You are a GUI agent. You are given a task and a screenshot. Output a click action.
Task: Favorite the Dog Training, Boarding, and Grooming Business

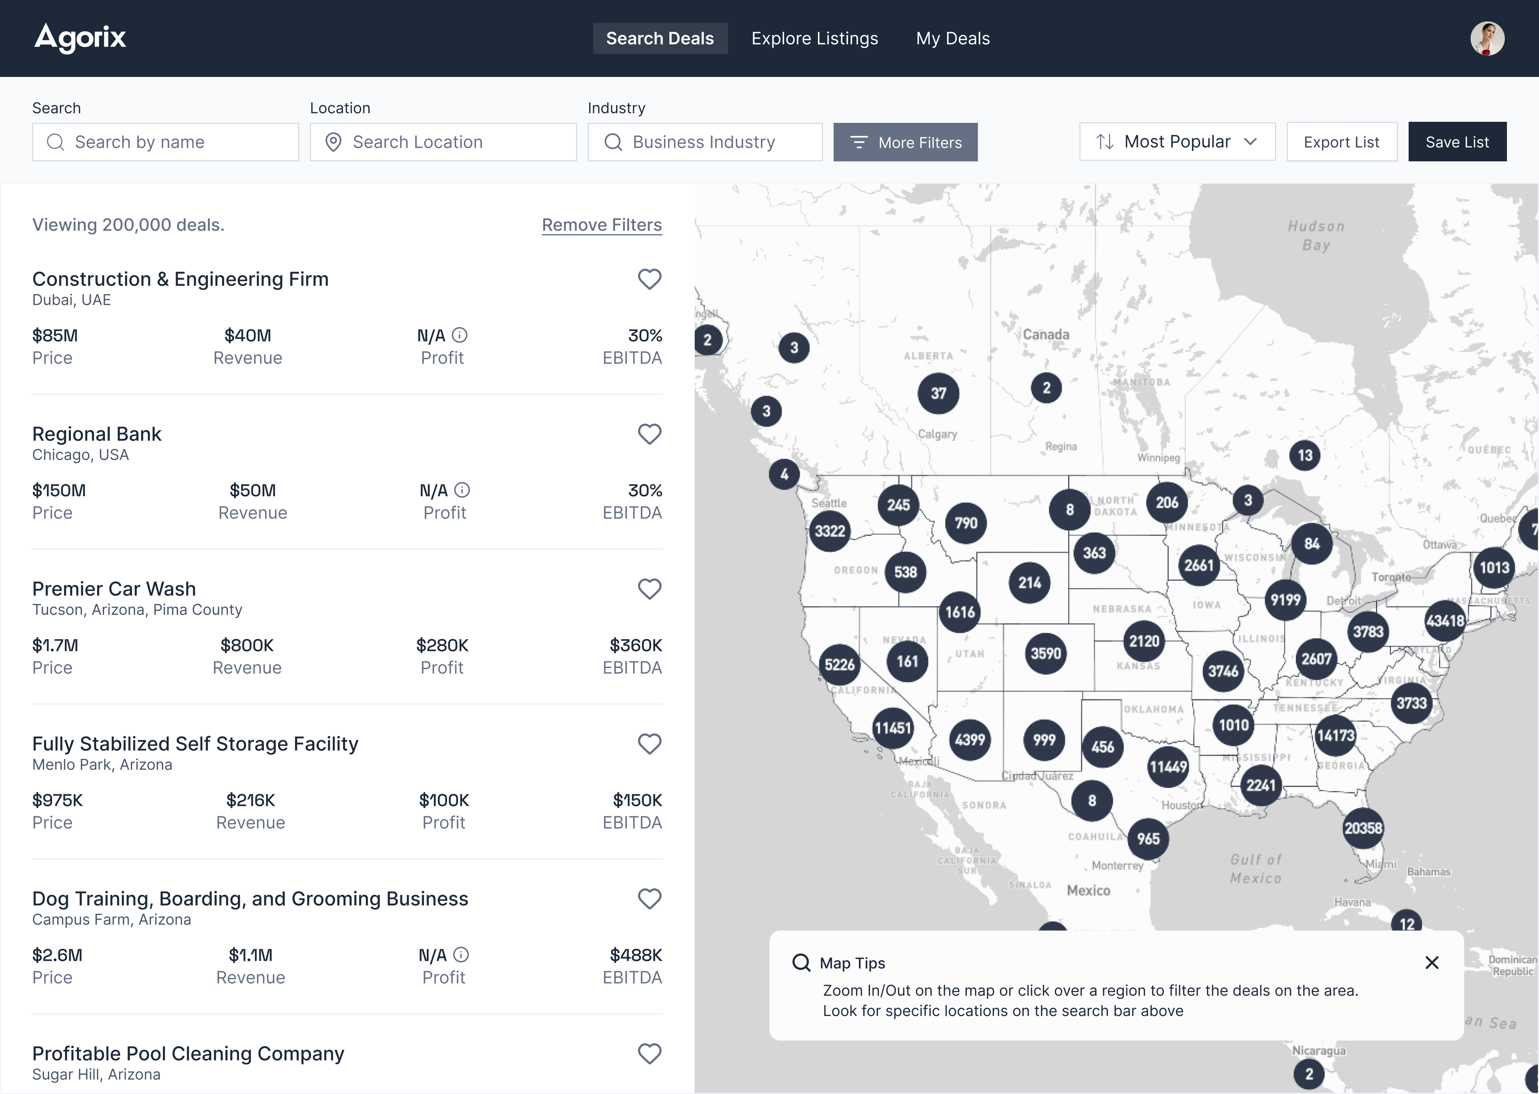649,898
